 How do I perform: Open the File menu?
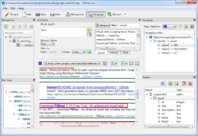point(5,8)
